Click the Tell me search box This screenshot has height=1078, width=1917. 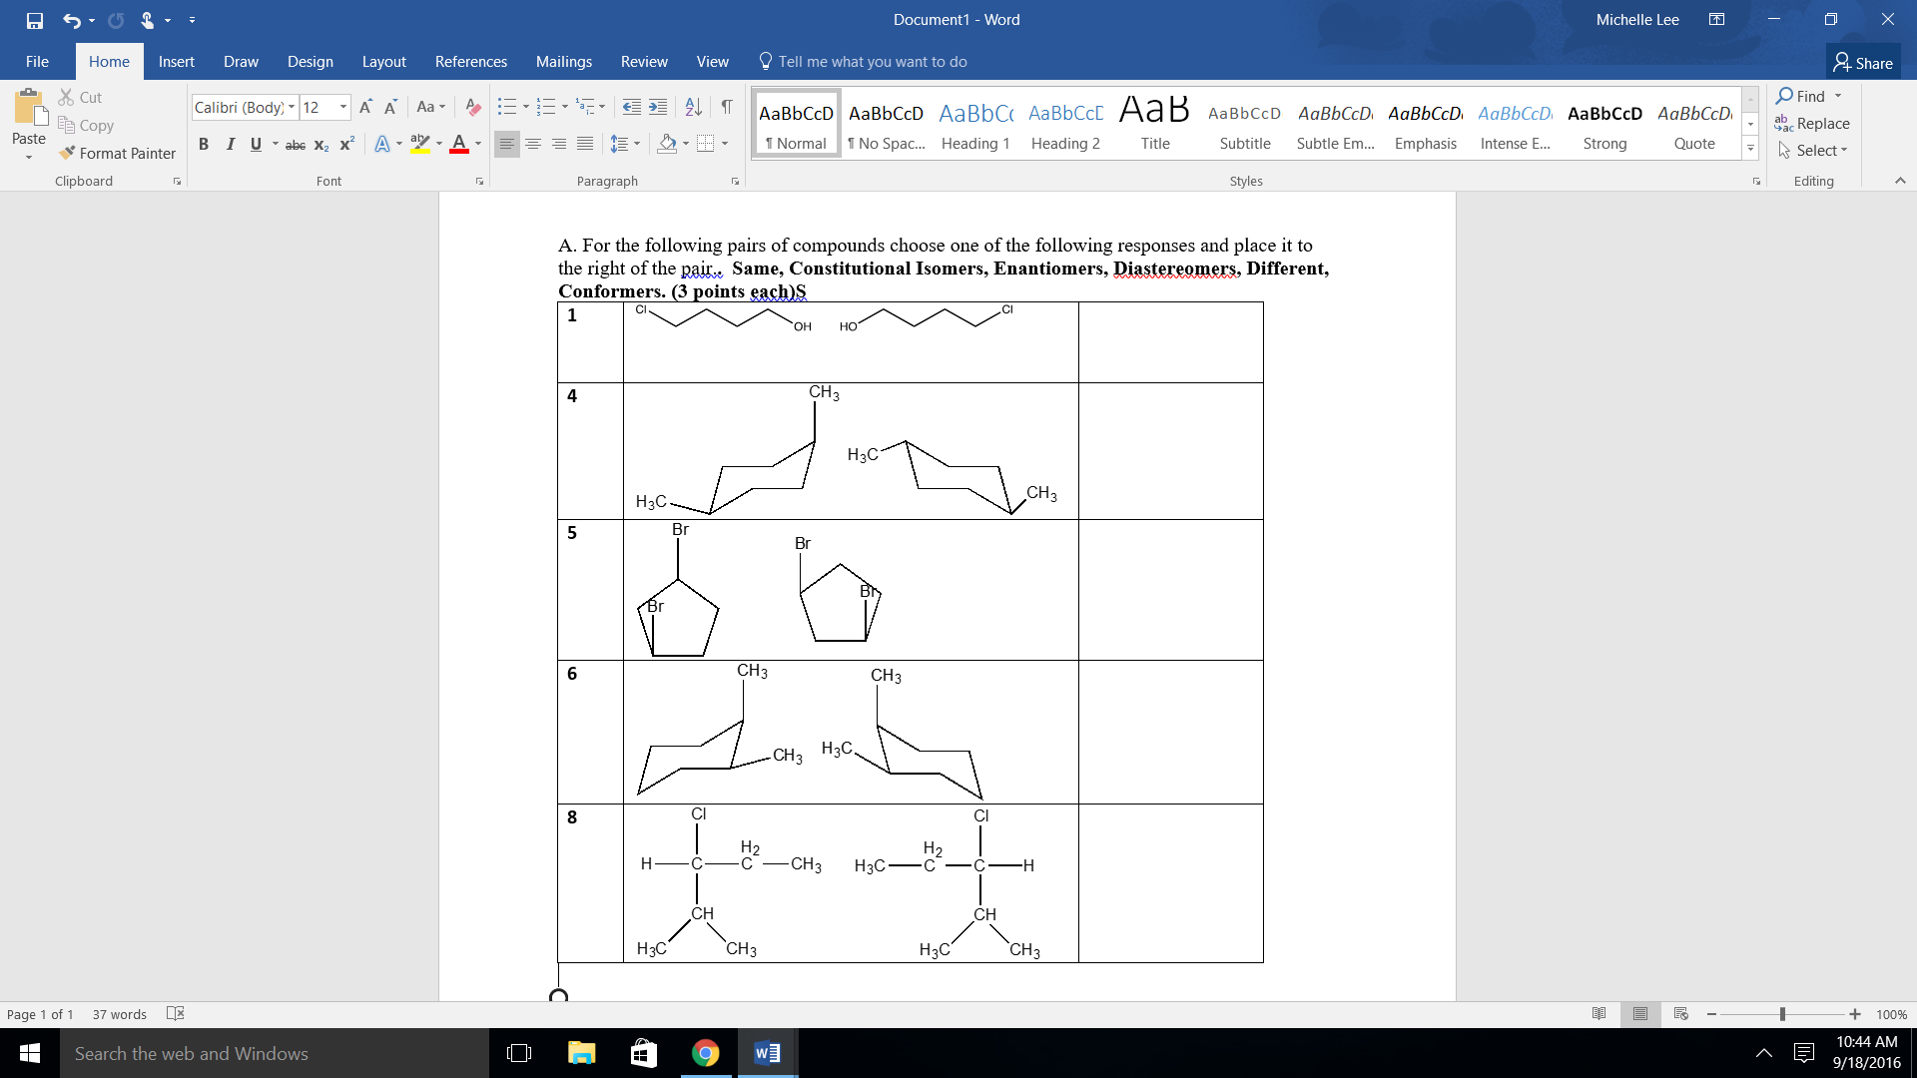pos(872,62)
